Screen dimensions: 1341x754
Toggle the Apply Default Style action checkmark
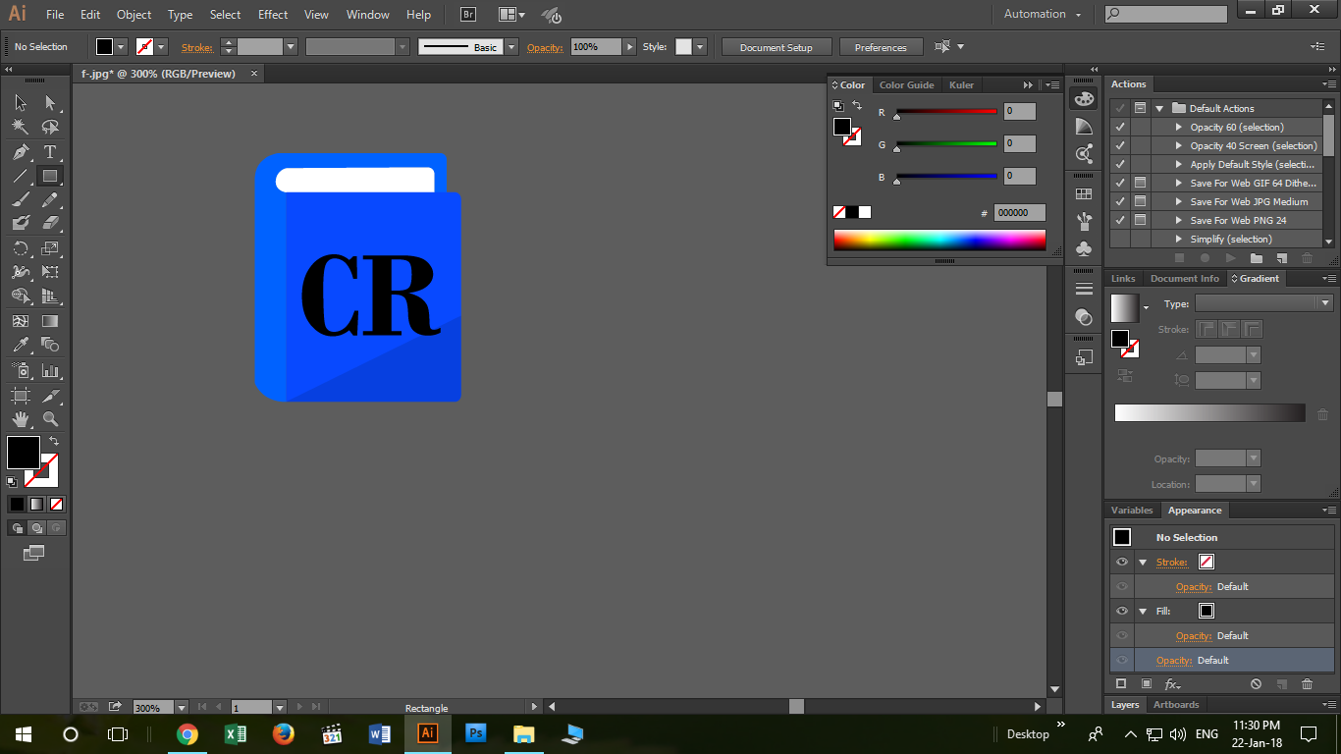(1120, 164)
